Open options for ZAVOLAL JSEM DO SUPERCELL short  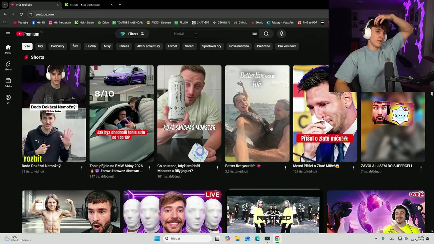421,167
